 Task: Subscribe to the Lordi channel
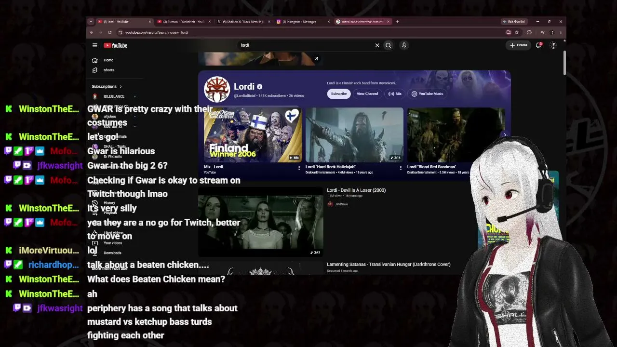coord(339,94)
